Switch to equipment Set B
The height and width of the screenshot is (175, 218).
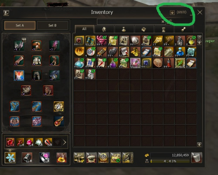(x=52, y=26)
